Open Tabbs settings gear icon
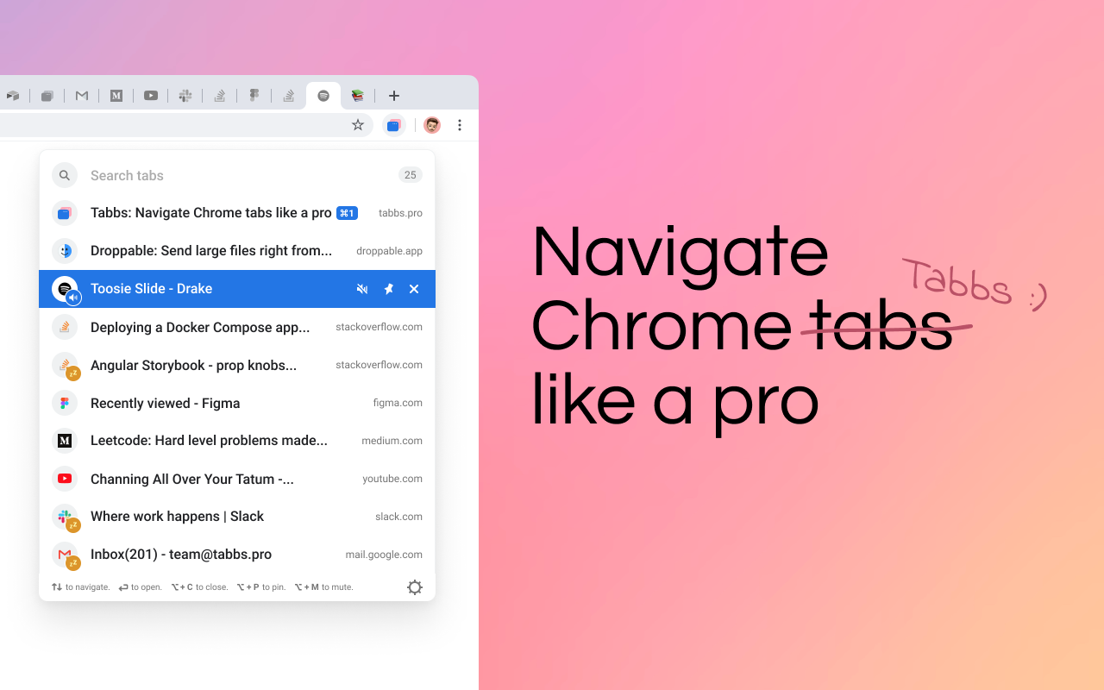1104x690 pixels. point(415,587)
